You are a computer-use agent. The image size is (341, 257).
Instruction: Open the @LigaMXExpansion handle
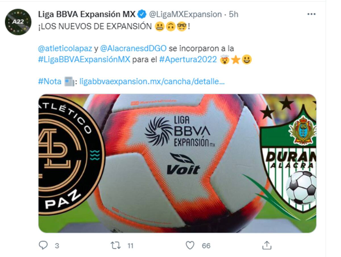pos(185,14)
